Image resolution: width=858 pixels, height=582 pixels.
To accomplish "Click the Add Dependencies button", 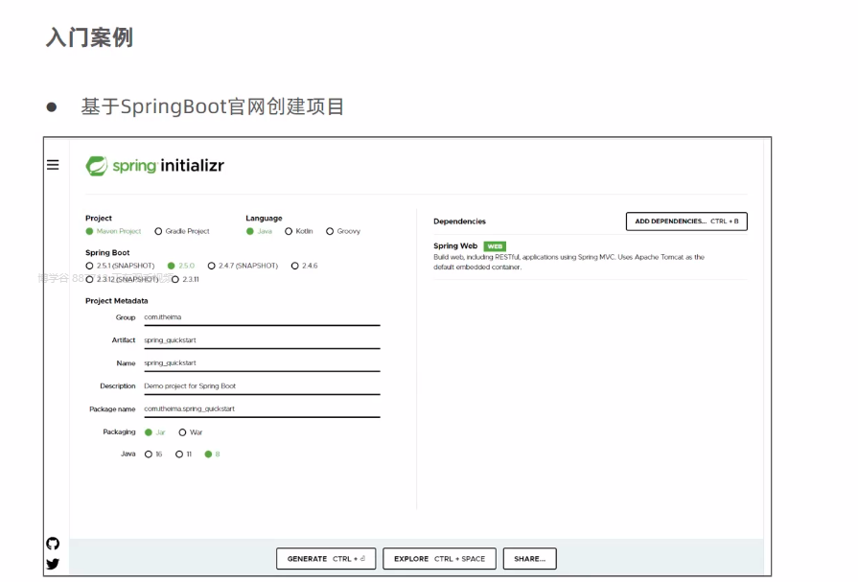I will coord(686,221).
